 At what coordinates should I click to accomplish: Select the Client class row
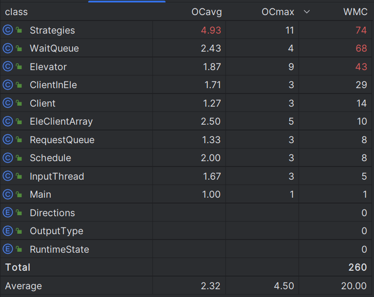42,103
